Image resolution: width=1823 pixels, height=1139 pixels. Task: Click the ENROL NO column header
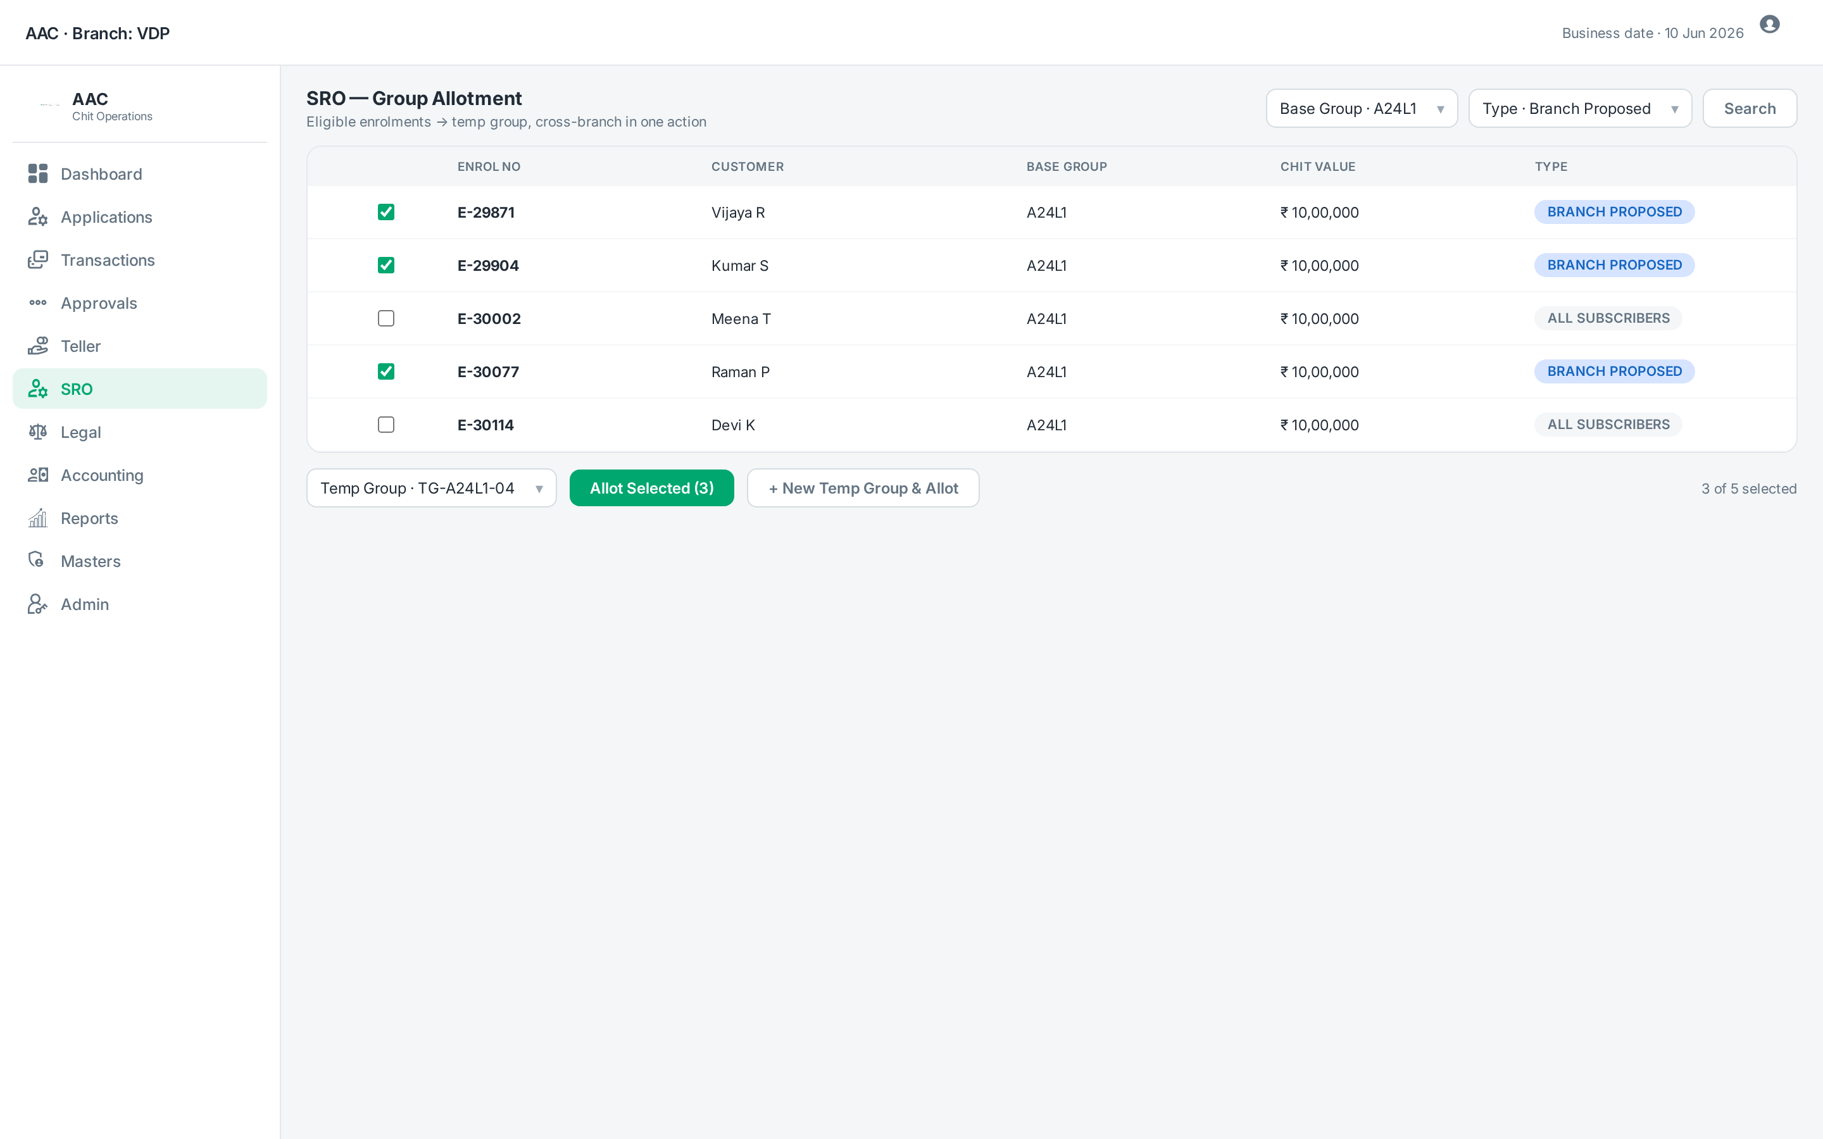click(489, 166)
